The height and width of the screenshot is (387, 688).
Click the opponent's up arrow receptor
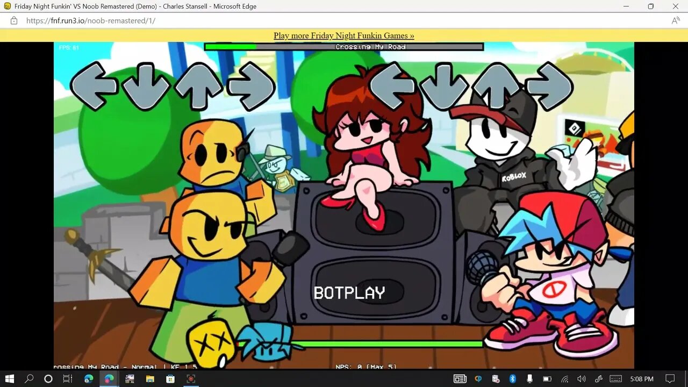click(199, 86)
